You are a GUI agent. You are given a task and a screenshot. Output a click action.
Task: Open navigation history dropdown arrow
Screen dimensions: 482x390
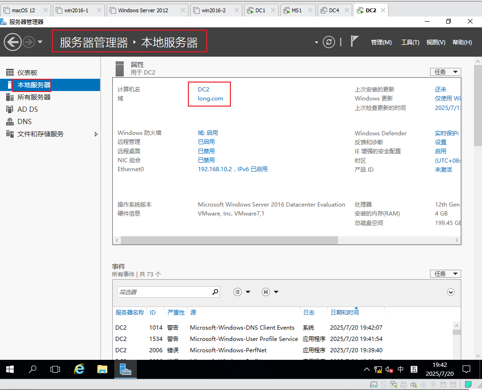click(40, 42)
